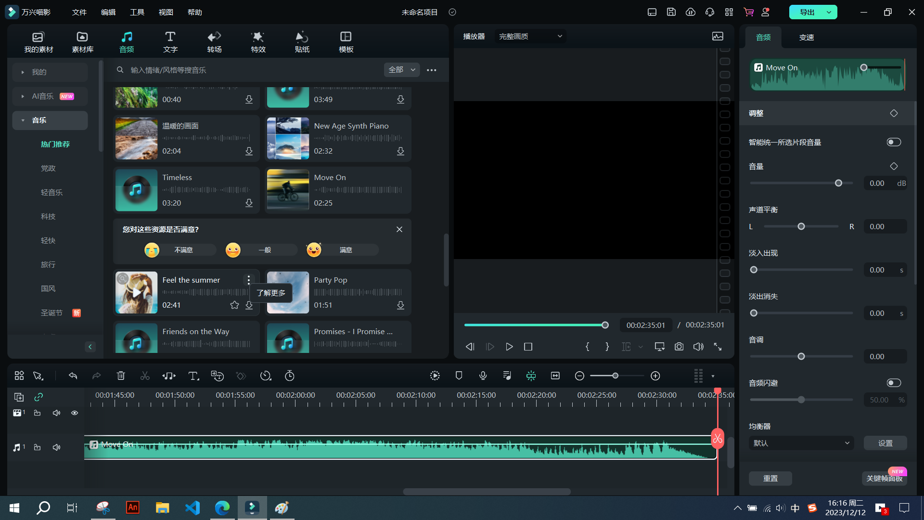Toggle audio track mute button
The height and width of the screenshot is (520, 924).
[x=56, y=447]
